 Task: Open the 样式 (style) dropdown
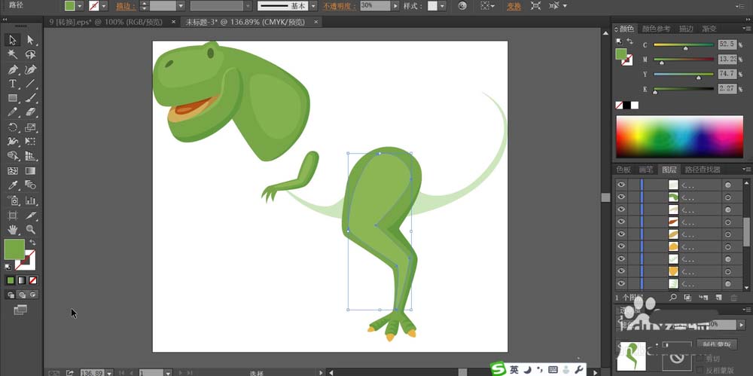(x=442, y=6)
